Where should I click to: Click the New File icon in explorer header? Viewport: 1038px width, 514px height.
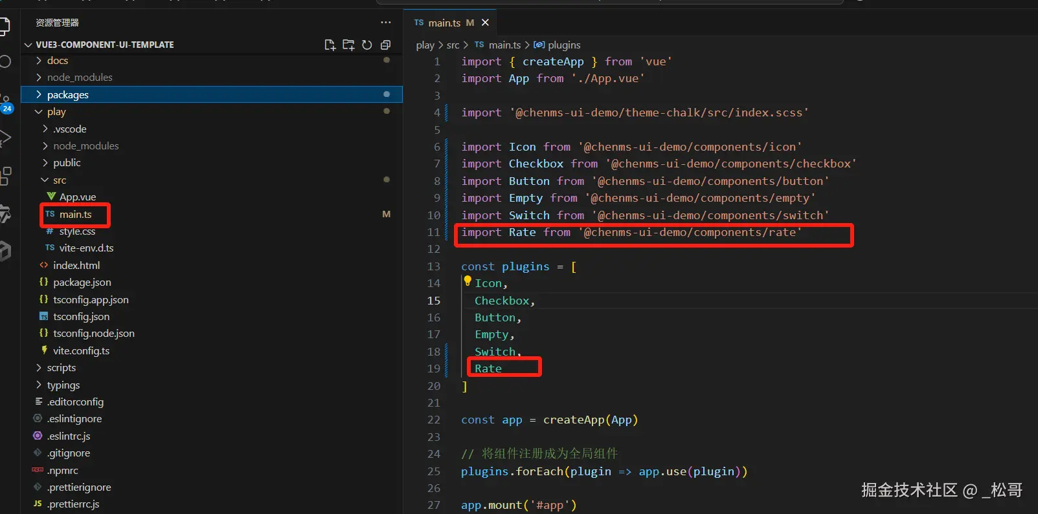point(330,45)
